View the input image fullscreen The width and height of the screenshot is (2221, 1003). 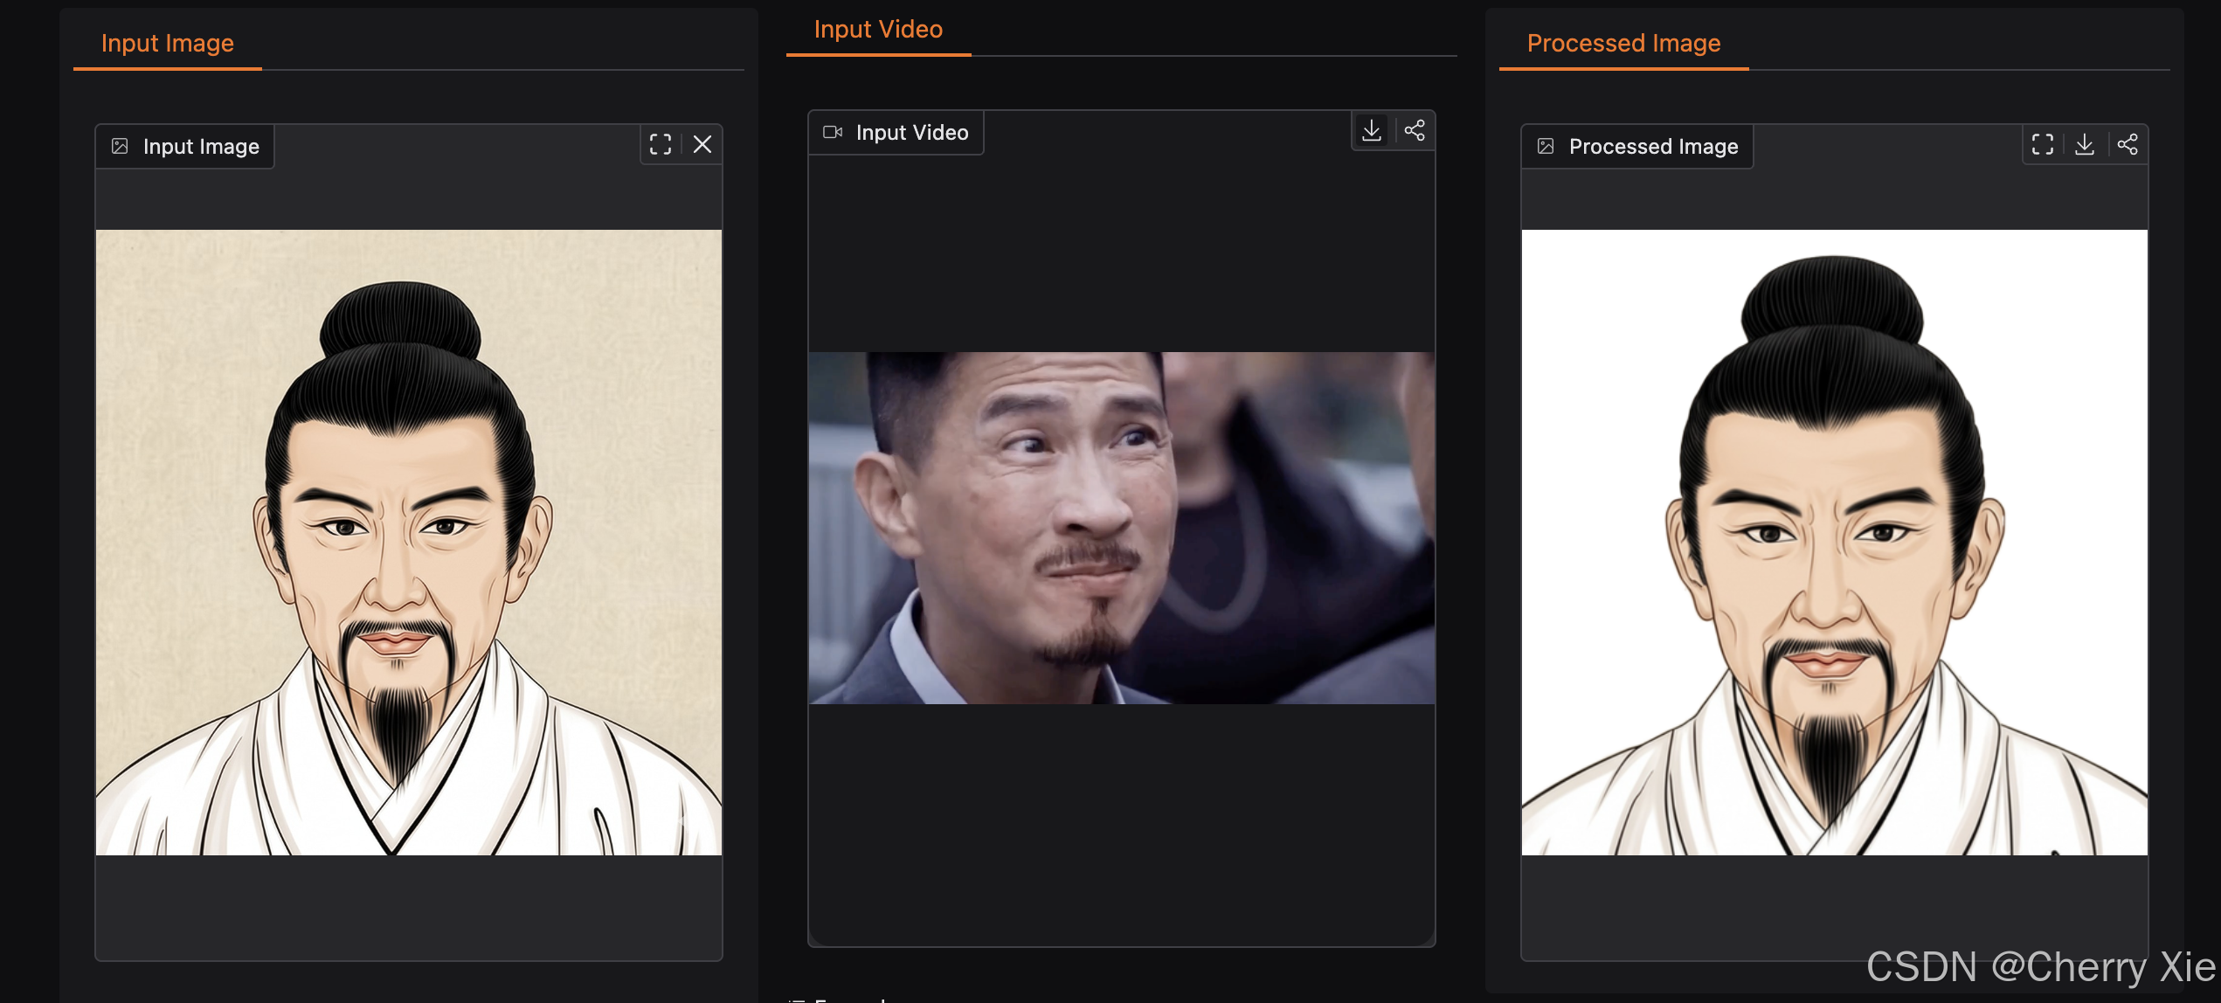tap(661, 145)
